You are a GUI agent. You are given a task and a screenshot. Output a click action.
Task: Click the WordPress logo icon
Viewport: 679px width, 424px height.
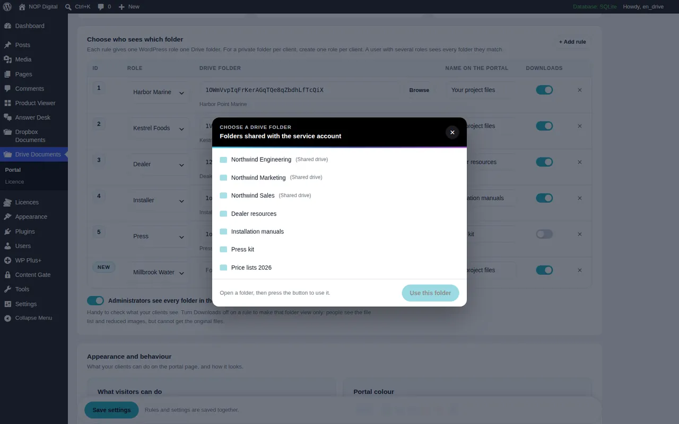click(7, 7)
